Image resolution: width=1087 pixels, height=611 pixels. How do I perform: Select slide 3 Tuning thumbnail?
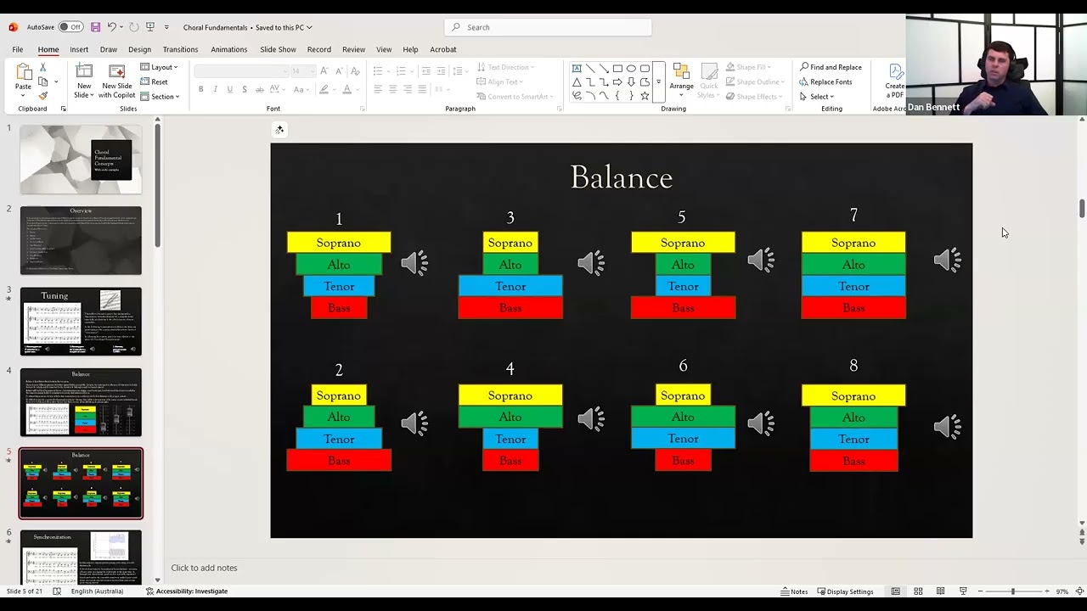[x=81, y=322]
